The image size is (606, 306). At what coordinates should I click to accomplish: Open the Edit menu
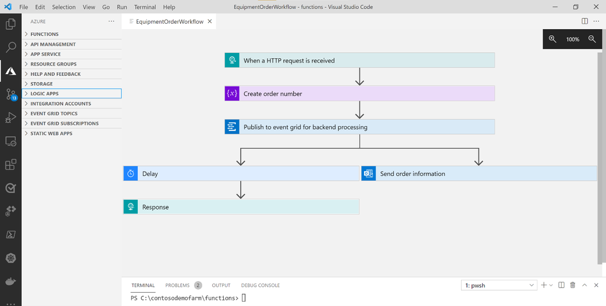point(40,7)
